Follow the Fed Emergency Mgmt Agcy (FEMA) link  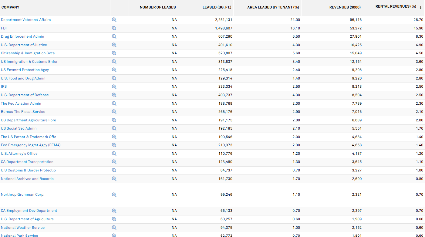point(31,145)
